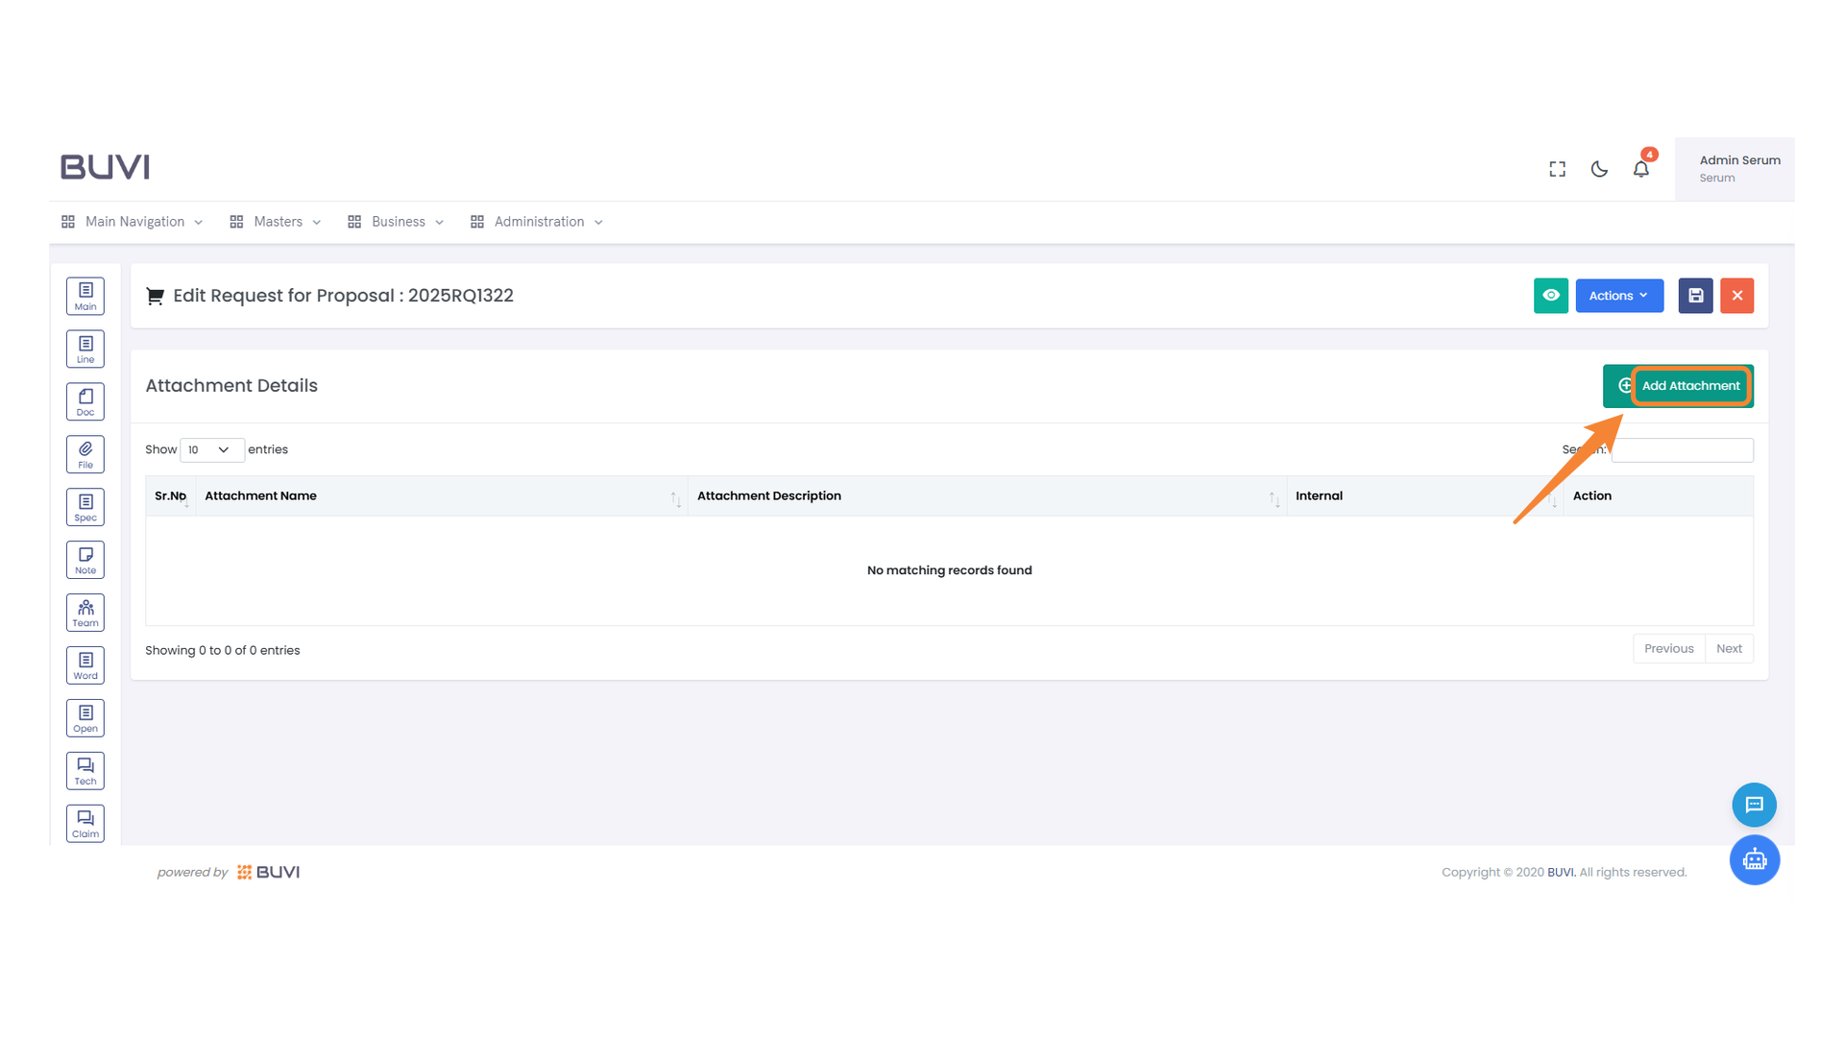Expand the Show entries dropdown
Viewport: 1844px width, 1037px height.
[211, 449]
